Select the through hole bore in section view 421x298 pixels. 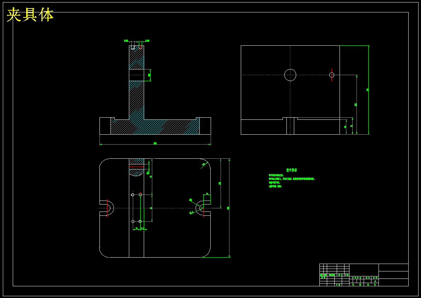point(136,75)
